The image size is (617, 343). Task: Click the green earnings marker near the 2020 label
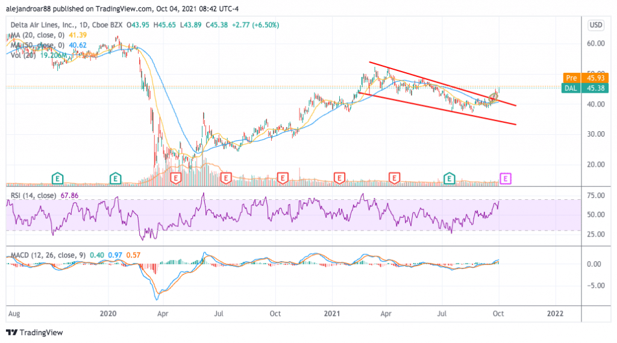pos(115,179)
